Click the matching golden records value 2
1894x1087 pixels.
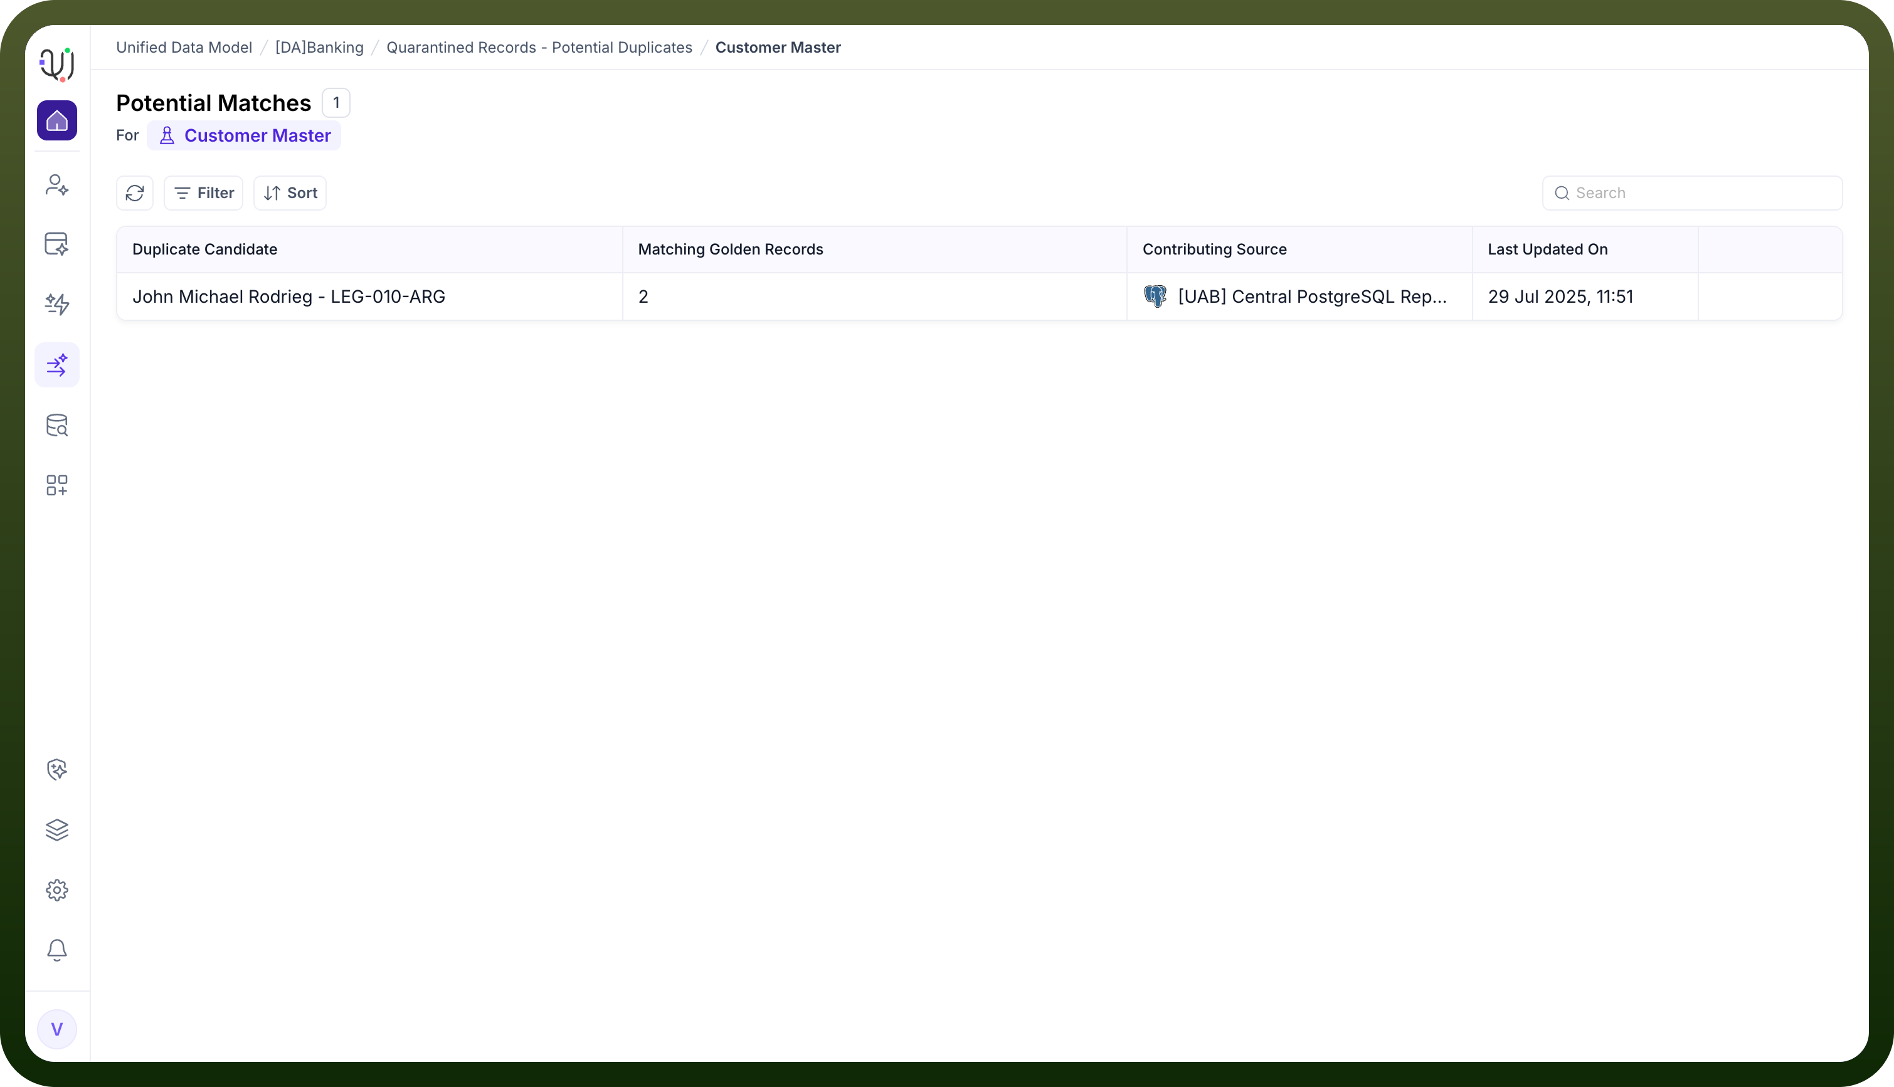coord(643,297)
